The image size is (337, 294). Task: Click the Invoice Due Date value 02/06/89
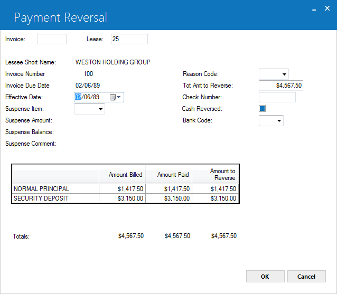pyautogui.click(x=88, y=86)
